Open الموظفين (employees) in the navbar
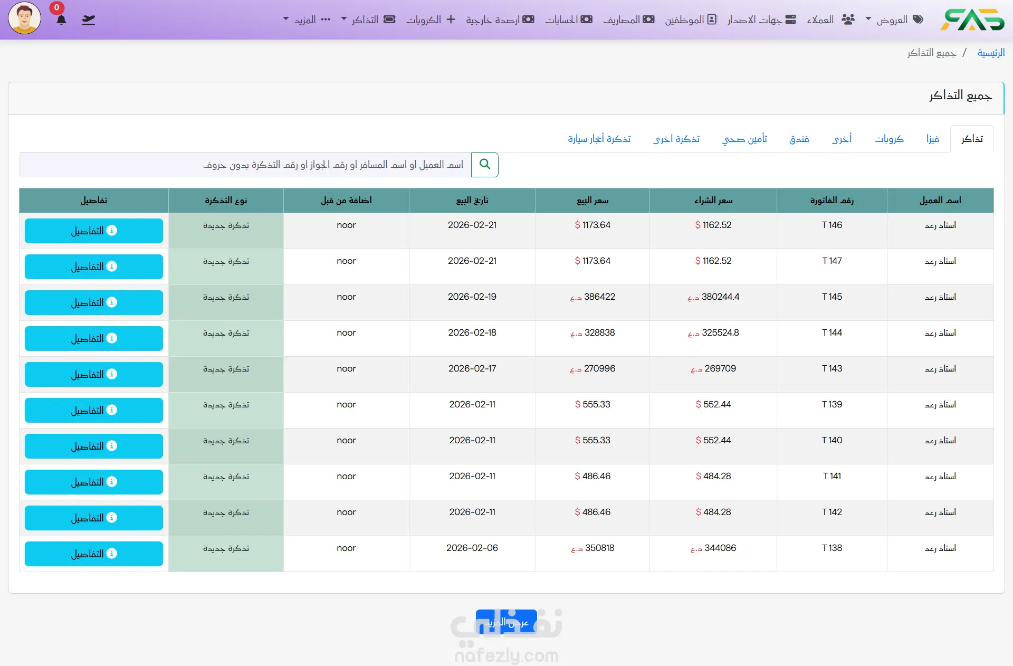Image resolution: width=1013 pixels, height=666 pixels. pos(691,20)
